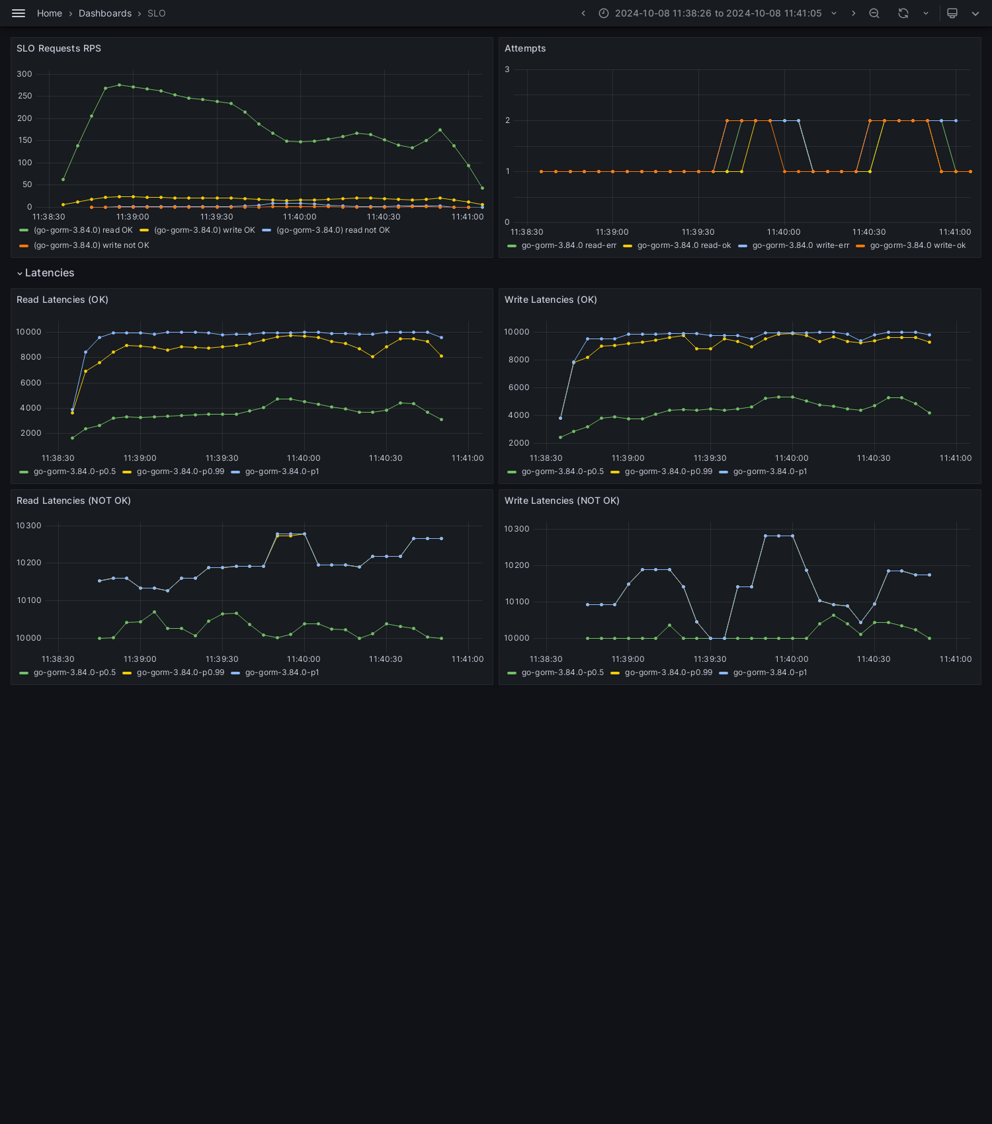Toggle read-ok series in Attempts legend
The image size is (992, 1124).
click(684, 245)
